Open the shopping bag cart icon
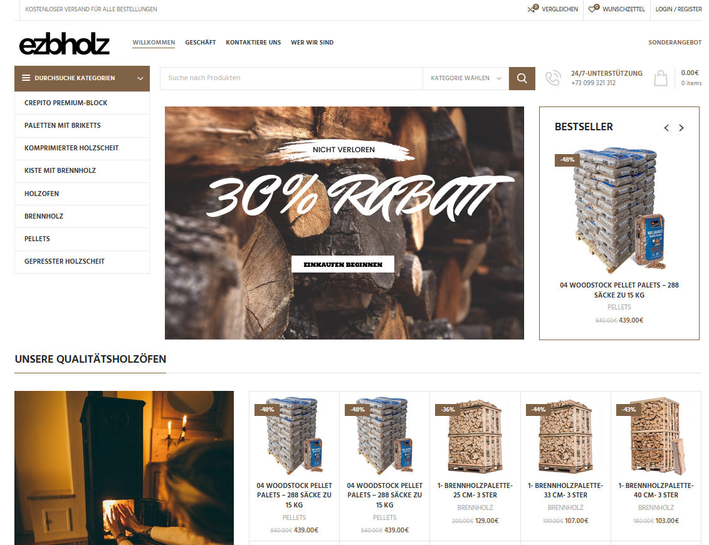Screen dimensions: 709x545 pyautogui.click(x=661, y=78)
